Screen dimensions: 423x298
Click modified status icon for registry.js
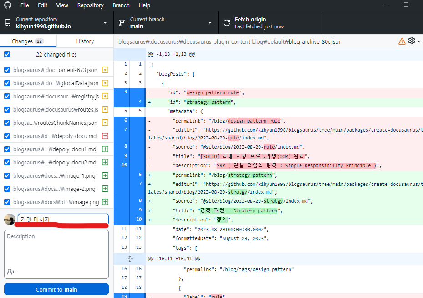point(105,96)
